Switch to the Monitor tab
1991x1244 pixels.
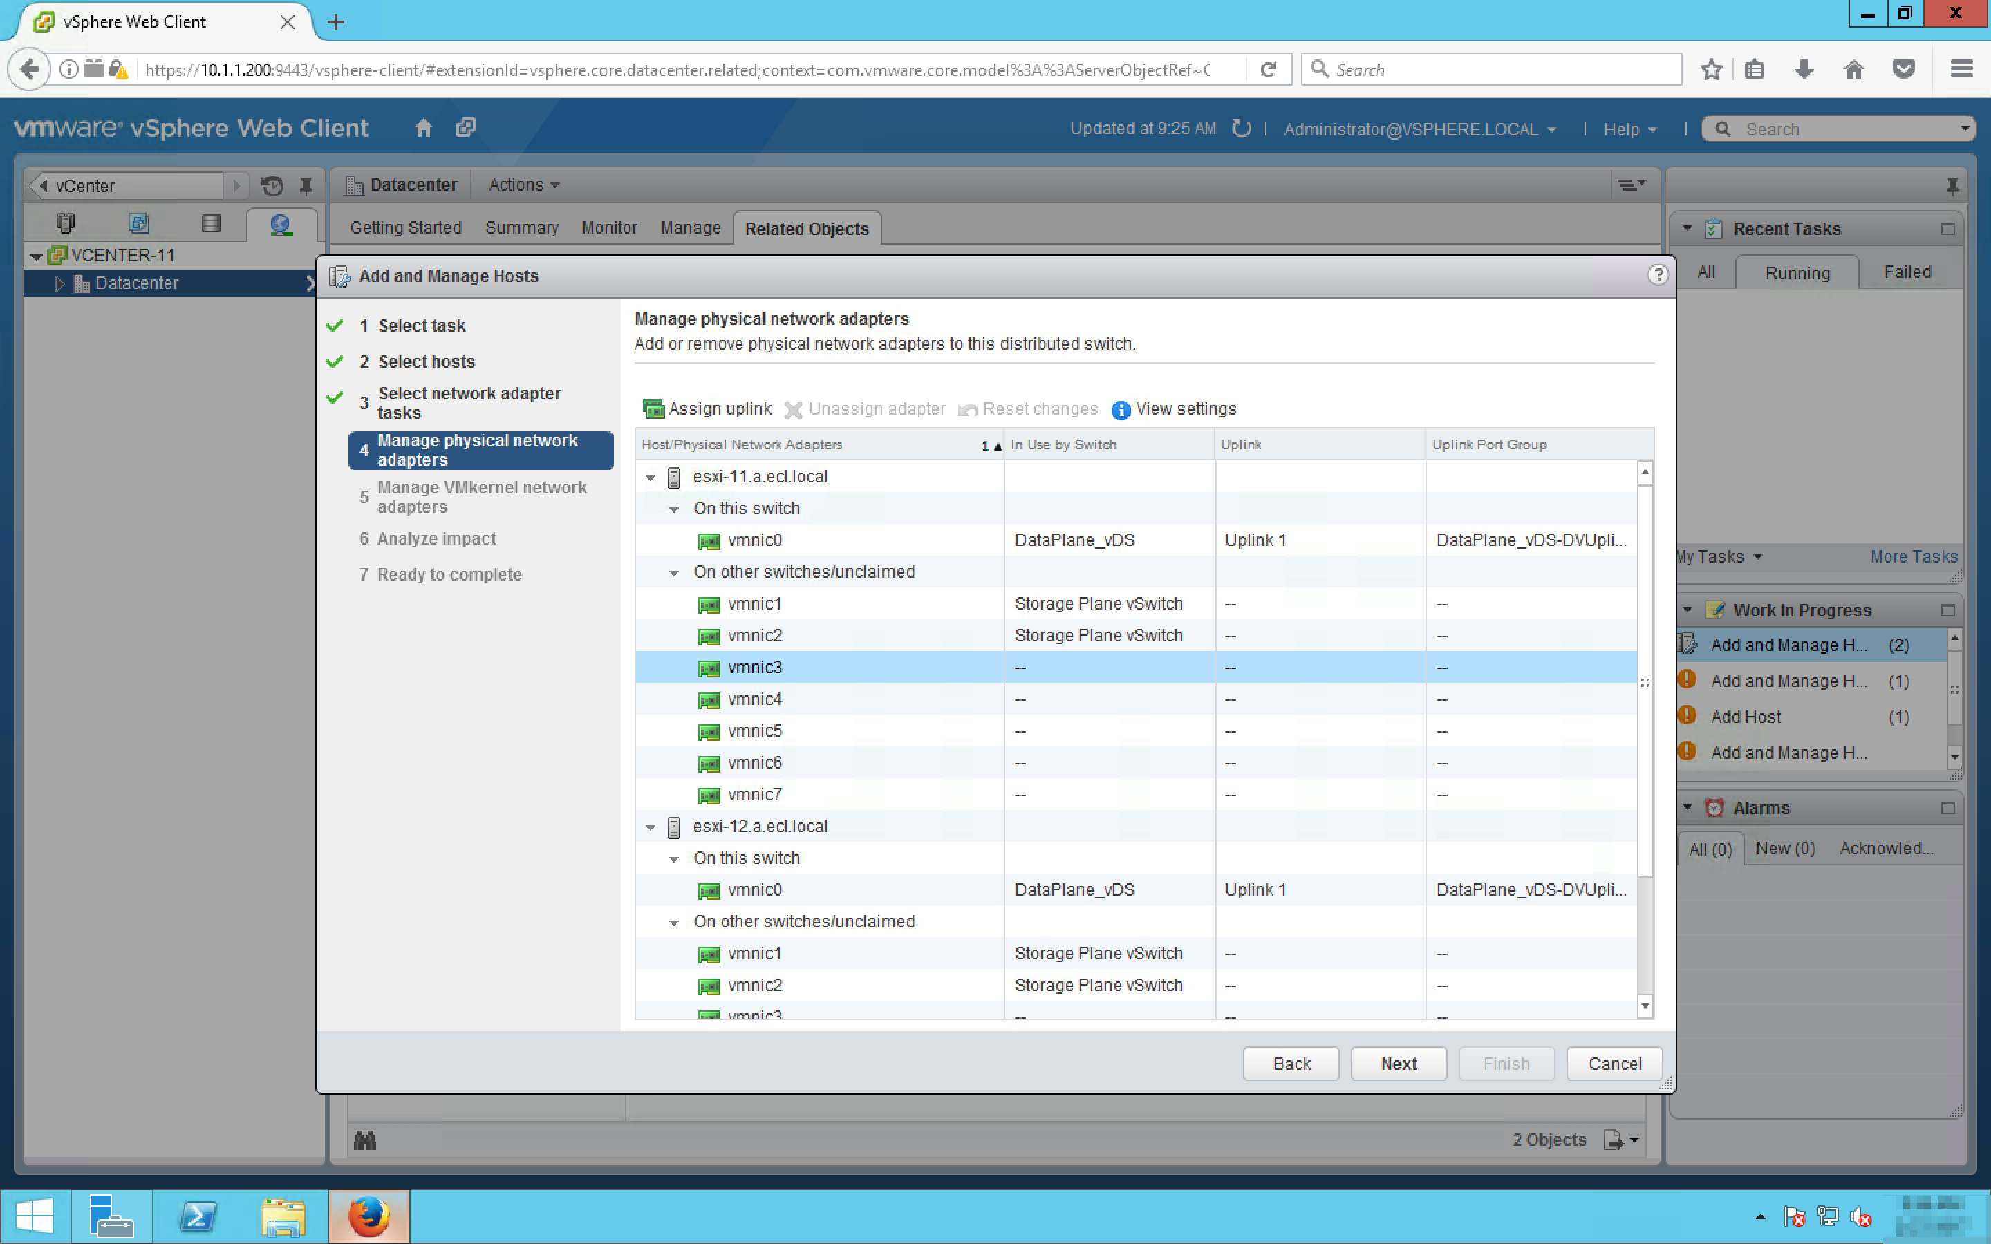click(609, 228)
